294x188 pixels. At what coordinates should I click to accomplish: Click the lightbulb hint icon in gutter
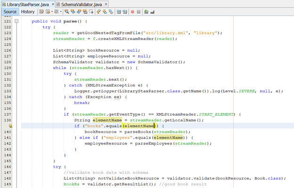[x=10, y=126]
